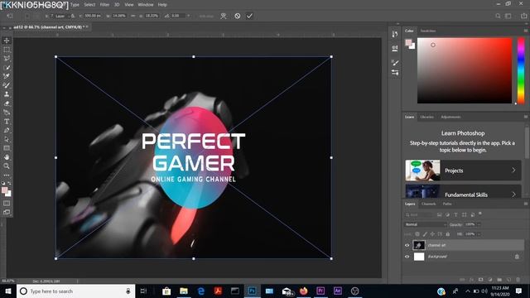Create a new layer with Layers panel icon
Viewport: 530px width, 298px height.
pos(508,280)
